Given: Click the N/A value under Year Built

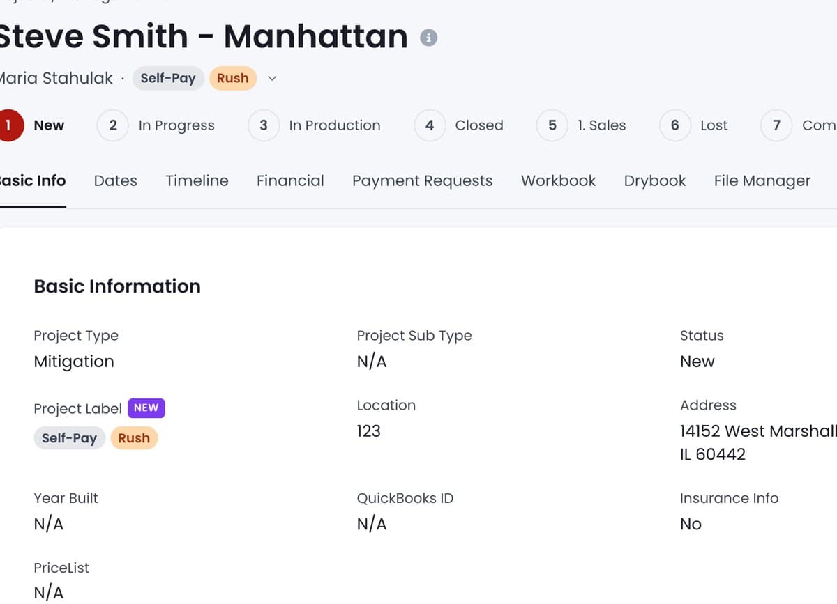Looking at the screenshot, I should click(x=49, y=524).
